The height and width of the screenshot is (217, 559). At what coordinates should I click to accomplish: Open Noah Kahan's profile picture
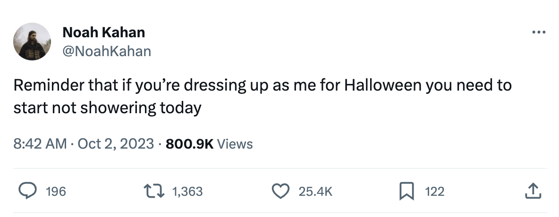click(32, 42)
